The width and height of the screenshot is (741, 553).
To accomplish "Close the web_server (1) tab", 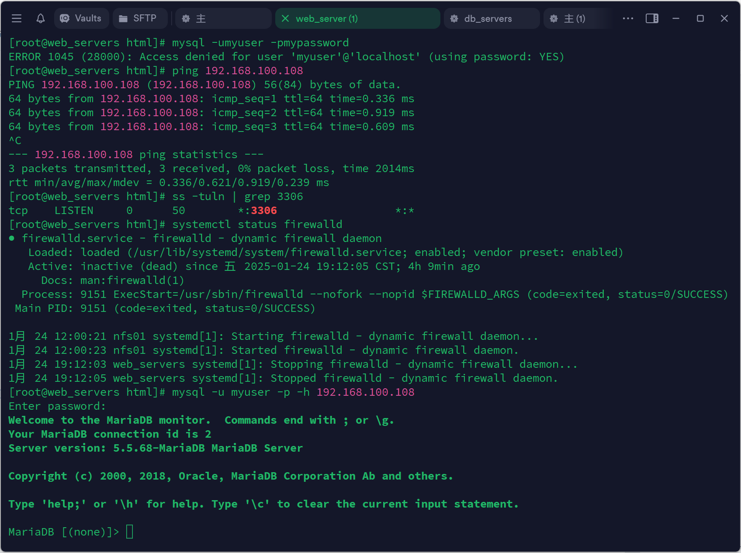I will 285,18.
